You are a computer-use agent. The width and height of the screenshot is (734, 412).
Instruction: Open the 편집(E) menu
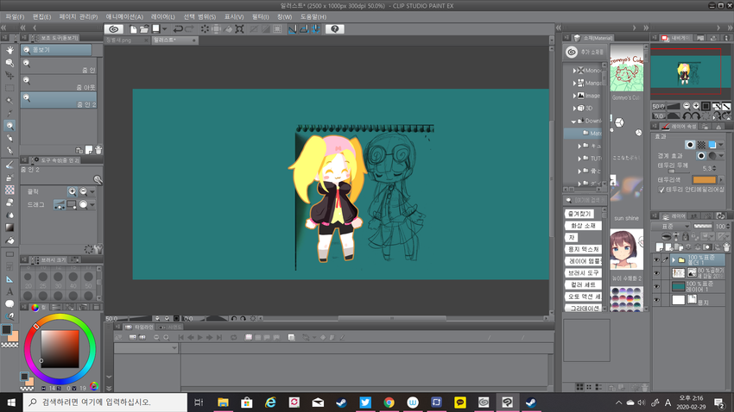coord(41,17)
